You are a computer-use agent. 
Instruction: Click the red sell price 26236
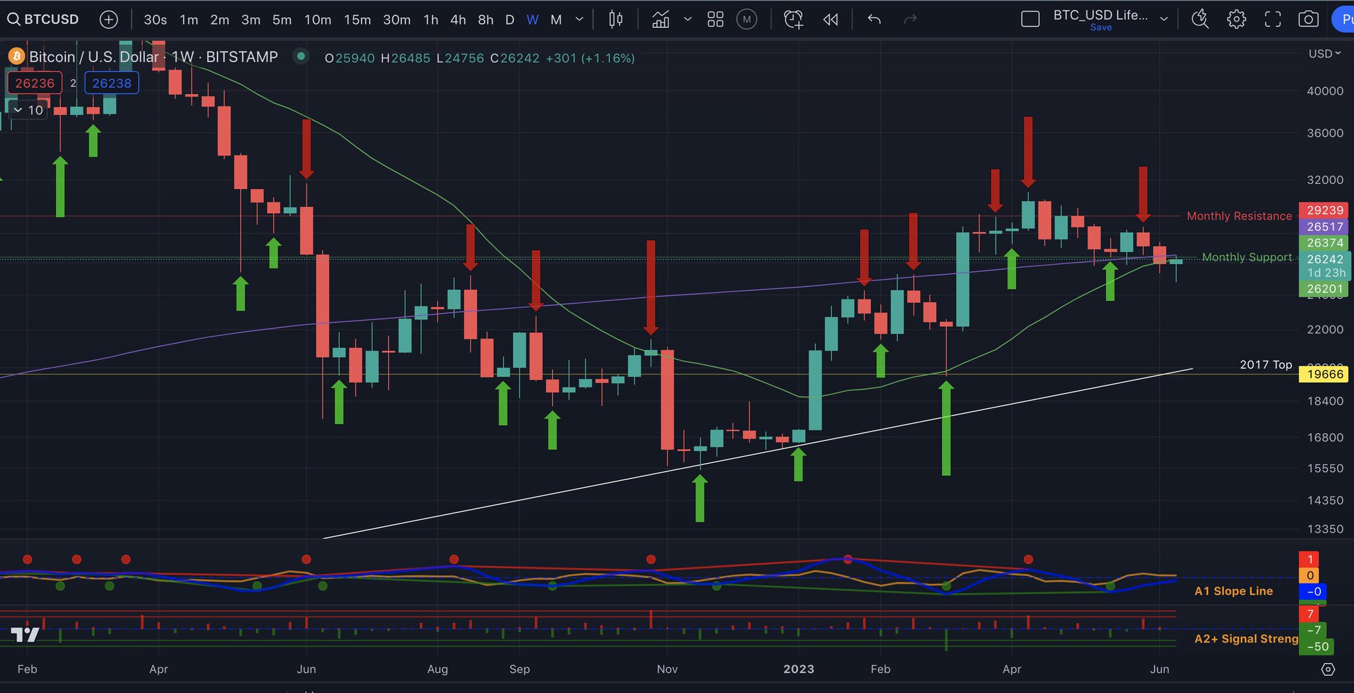pos(35,83)
